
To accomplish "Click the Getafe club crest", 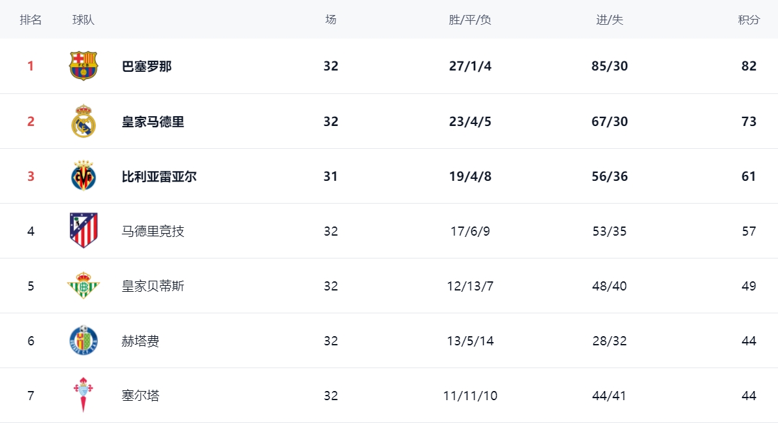I will [84, 341].
